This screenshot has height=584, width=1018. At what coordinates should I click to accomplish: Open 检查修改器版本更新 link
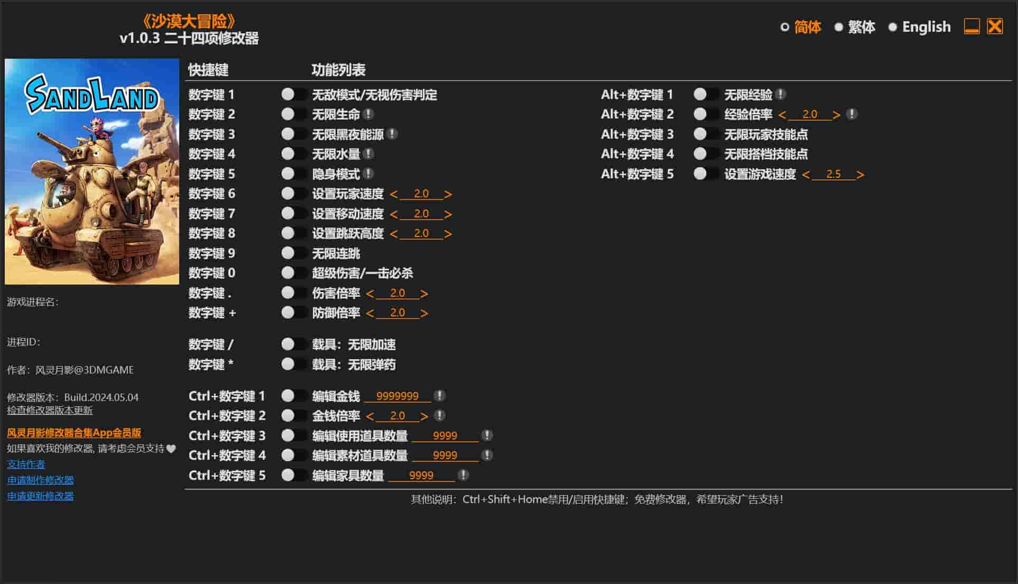point(50,410)
